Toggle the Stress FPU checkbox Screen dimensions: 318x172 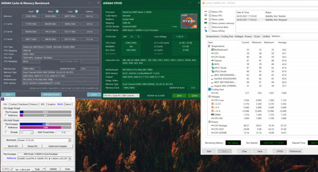point(210,15)
